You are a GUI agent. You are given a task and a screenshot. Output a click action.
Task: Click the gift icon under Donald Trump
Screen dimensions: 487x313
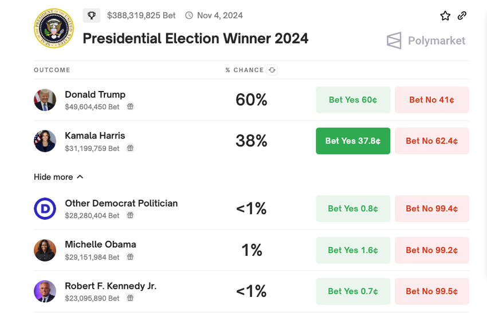pos(130,106)
